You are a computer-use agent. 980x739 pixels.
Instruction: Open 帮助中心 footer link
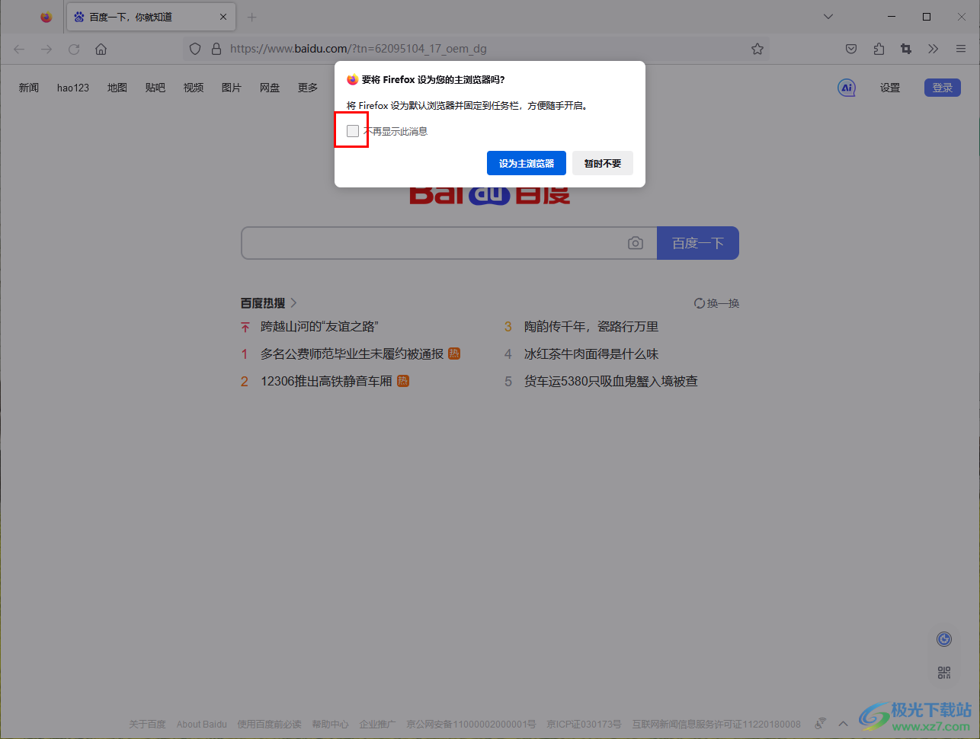(331, 725)
